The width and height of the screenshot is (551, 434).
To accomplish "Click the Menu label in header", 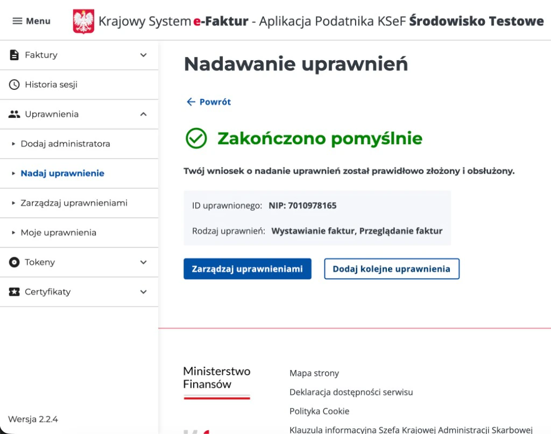I will [38, 21].
